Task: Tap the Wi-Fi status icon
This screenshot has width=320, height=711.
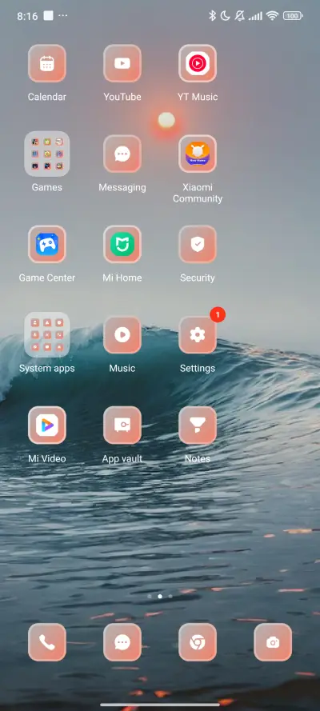Action: tap(272, 16)
